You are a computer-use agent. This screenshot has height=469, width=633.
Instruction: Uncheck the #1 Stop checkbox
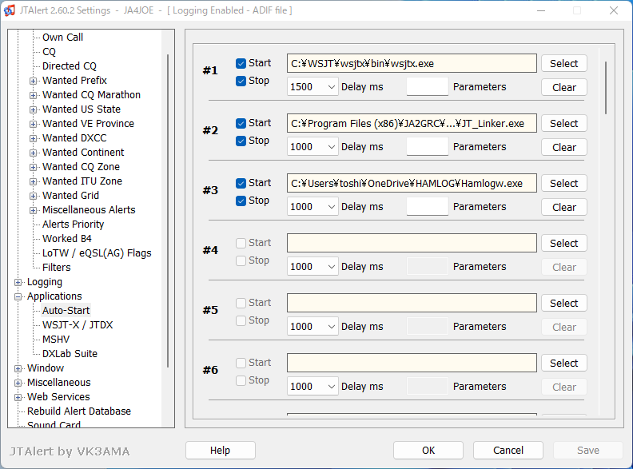pyautogui.click(x=241, y=81)
